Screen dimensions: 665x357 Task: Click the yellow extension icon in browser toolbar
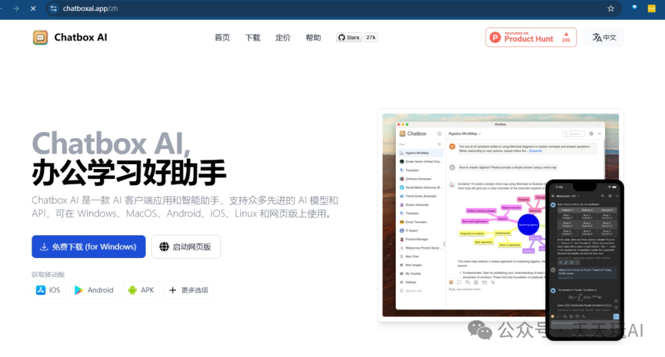pyautogui.click(x=651, y=9)
